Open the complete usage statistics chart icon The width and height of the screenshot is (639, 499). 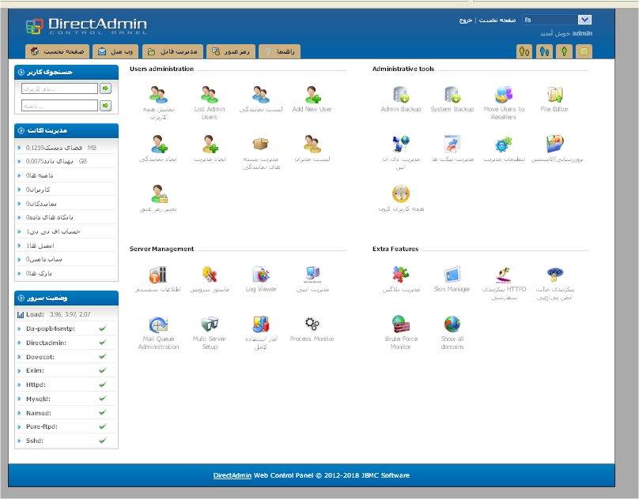pyautogui.click(x=261, y=325)
